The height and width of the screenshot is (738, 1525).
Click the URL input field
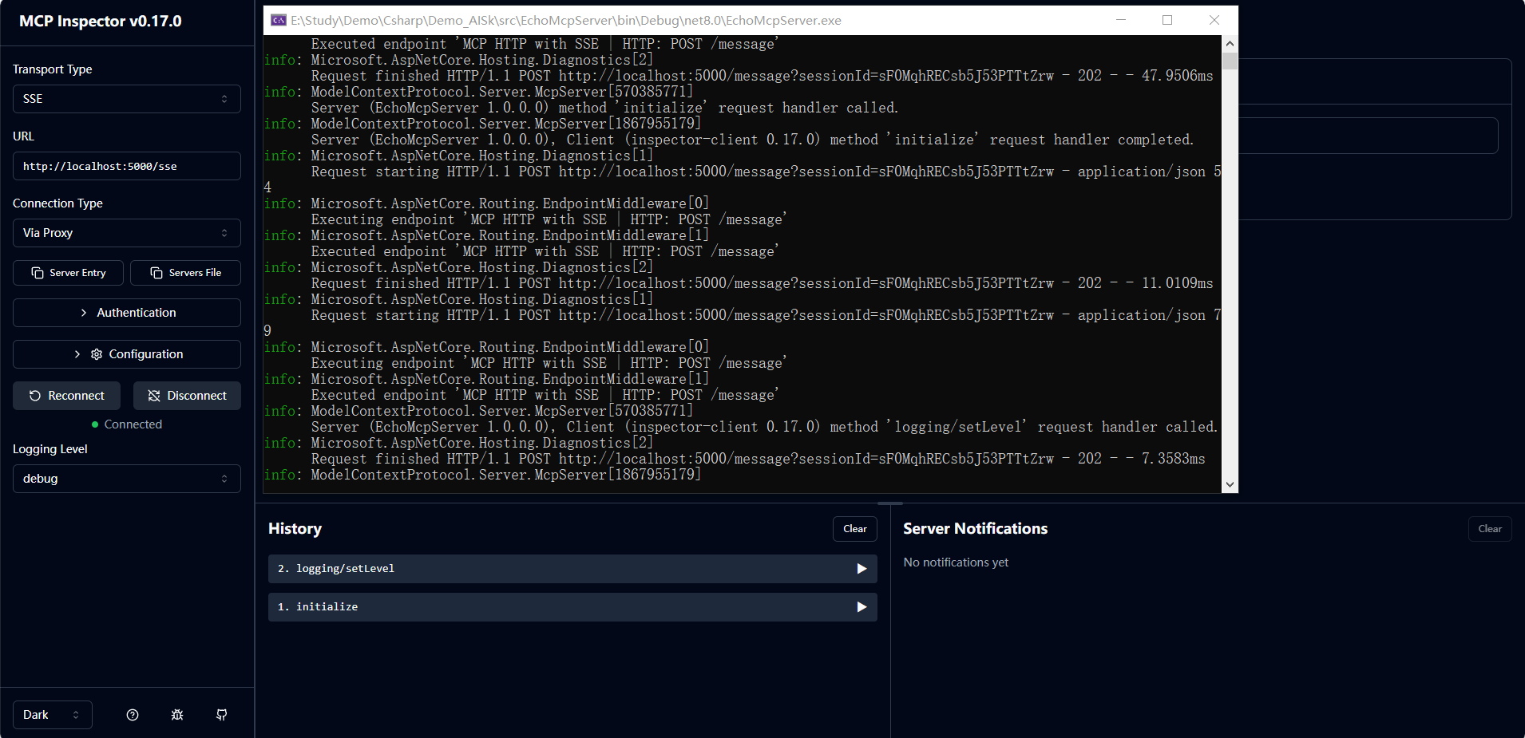[127, 166]
